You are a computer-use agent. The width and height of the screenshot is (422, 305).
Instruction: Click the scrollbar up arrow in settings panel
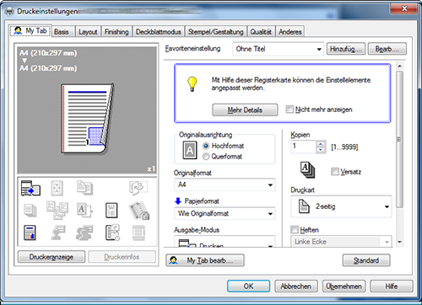tap(399, 67)
